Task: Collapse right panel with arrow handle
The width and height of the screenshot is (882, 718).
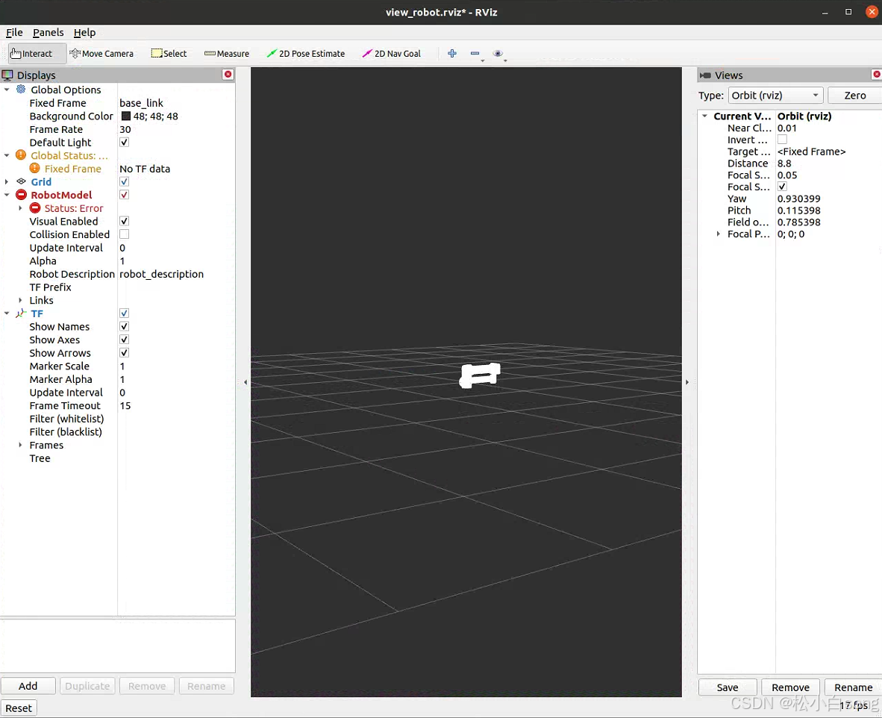Action: click(686, 382)
